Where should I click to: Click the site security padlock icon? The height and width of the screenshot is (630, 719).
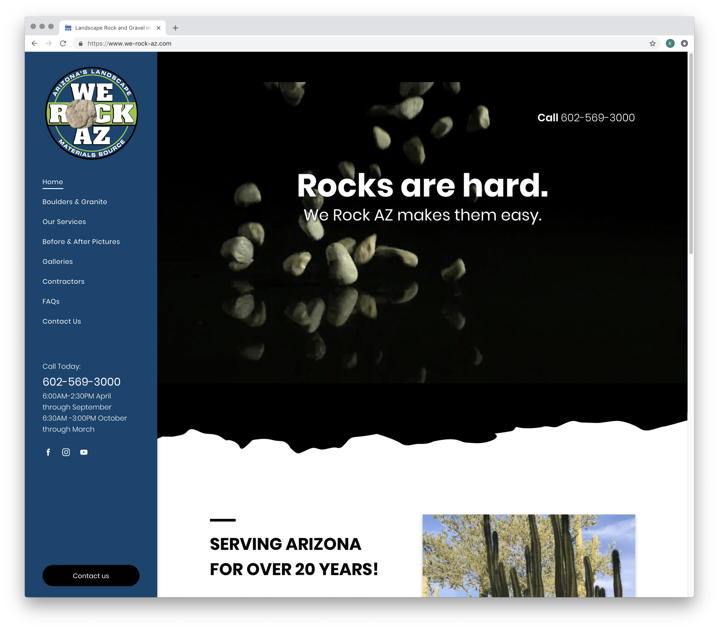pyautogui.click(x=80, y=43)
